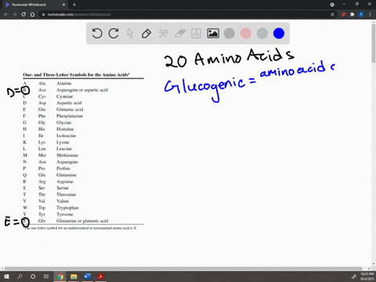The height and width of the screenshot is (282, 376).
Task: Insert an image with picture icon
Action: tap(213, 34)
